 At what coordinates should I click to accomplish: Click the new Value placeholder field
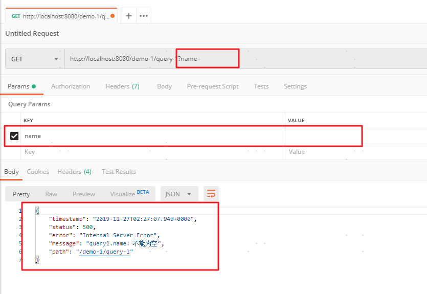[x=356, y=152]
